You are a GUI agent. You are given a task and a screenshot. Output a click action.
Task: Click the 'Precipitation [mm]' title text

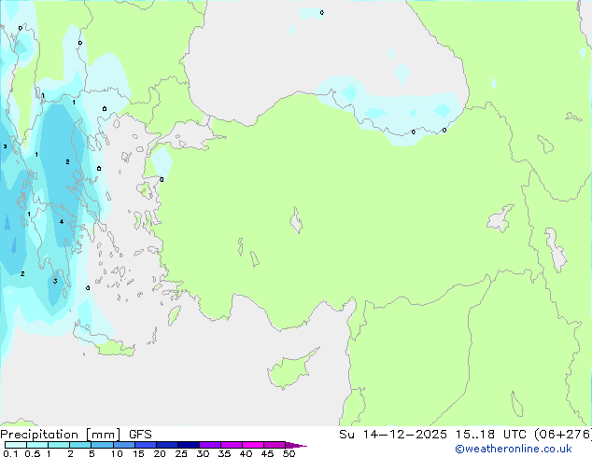[61, 435]
